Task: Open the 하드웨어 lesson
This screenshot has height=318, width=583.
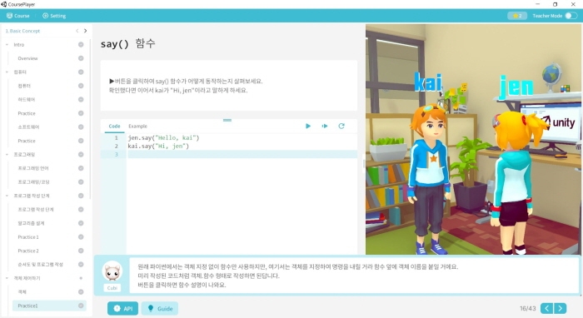Action: 26,100
